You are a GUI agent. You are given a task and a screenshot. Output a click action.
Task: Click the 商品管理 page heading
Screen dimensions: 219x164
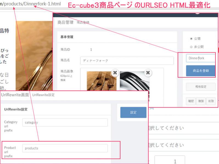click(x=65, y=22)
